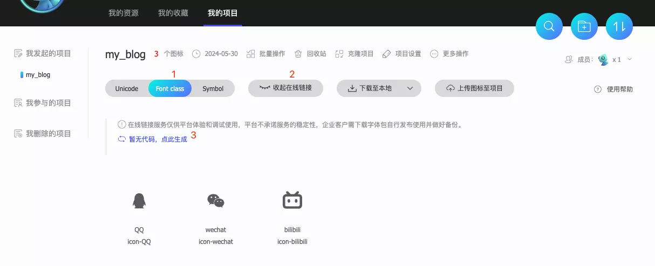Switch to the Unicode mode

pyautogui.click(x=127, y=88)
